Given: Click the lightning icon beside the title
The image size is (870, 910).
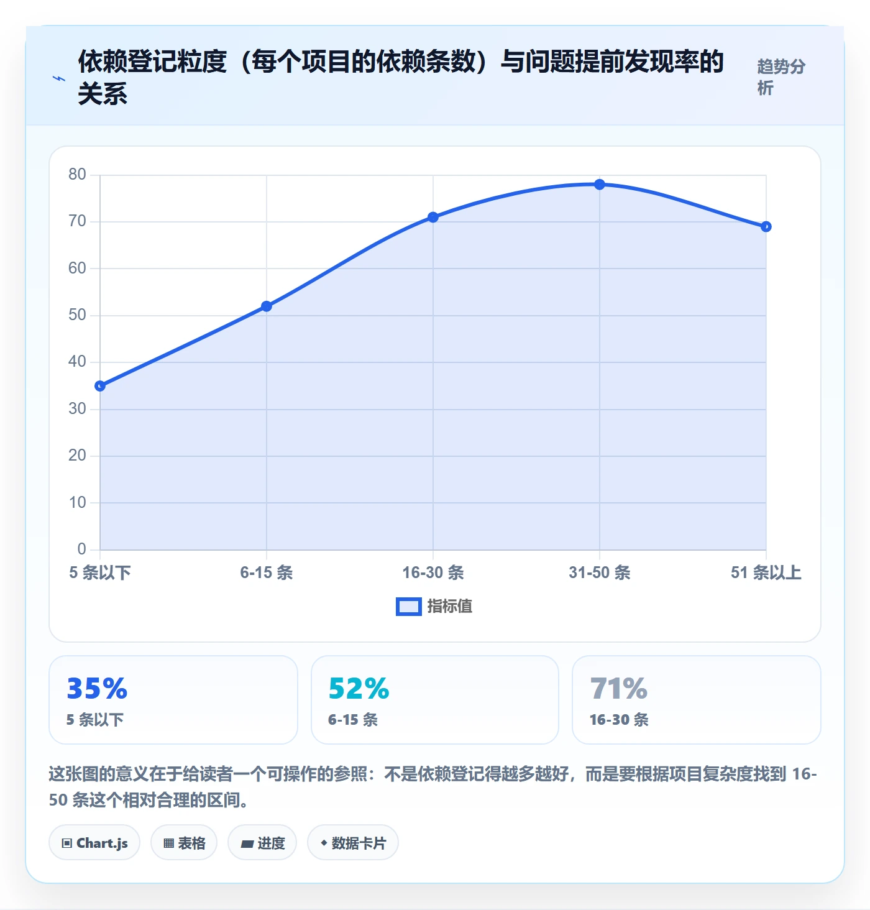Looking at the screenshot, I should [59, 78].
